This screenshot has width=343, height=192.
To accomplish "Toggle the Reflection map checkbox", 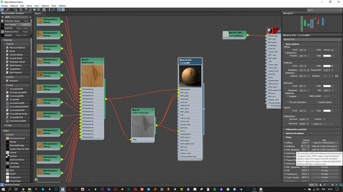I will [285, 146].
